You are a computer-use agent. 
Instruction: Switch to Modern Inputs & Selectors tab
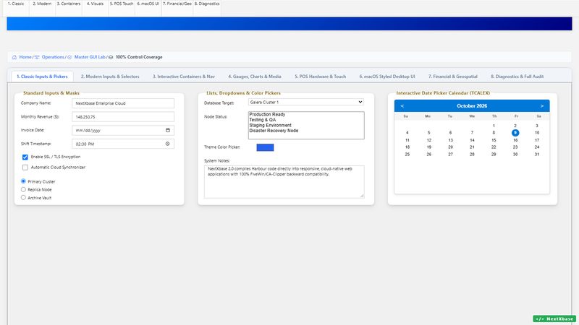coord(110,77)
